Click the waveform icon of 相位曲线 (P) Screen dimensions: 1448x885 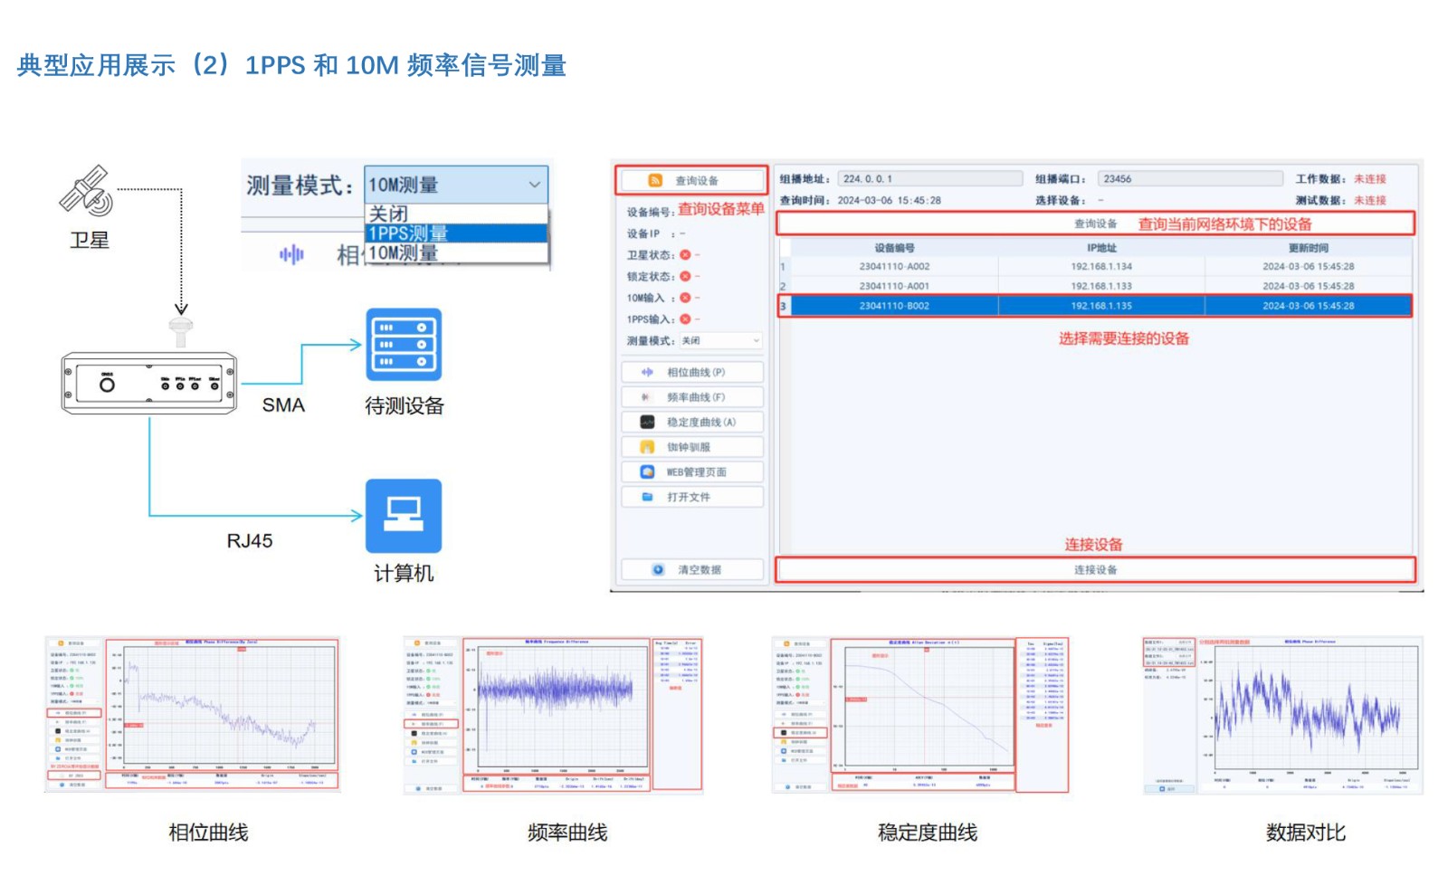click(647, 372)
